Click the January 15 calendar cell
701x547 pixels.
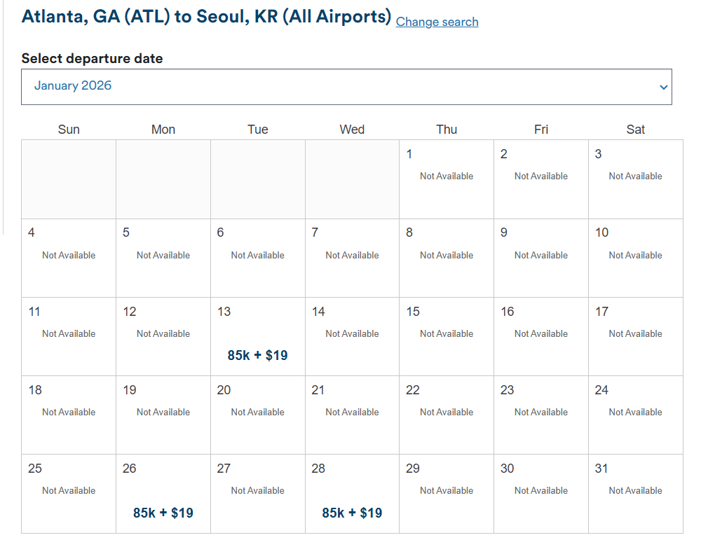[x=447, y=337]
